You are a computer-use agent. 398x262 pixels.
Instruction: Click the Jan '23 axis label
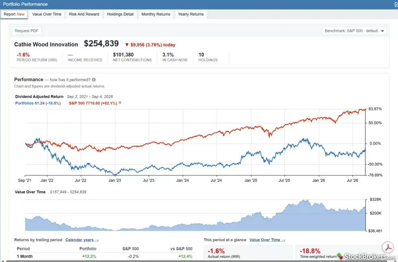tap(115, 180)
